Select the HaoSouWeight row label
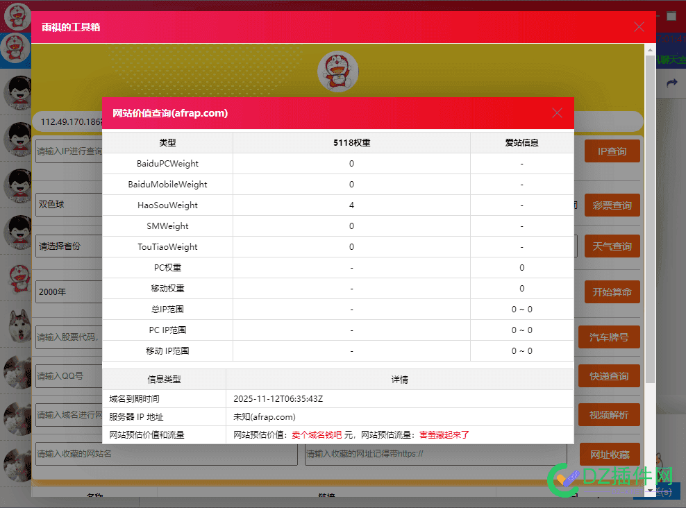Viewport: 686px width, 508px height. click(x=167, y=205)
